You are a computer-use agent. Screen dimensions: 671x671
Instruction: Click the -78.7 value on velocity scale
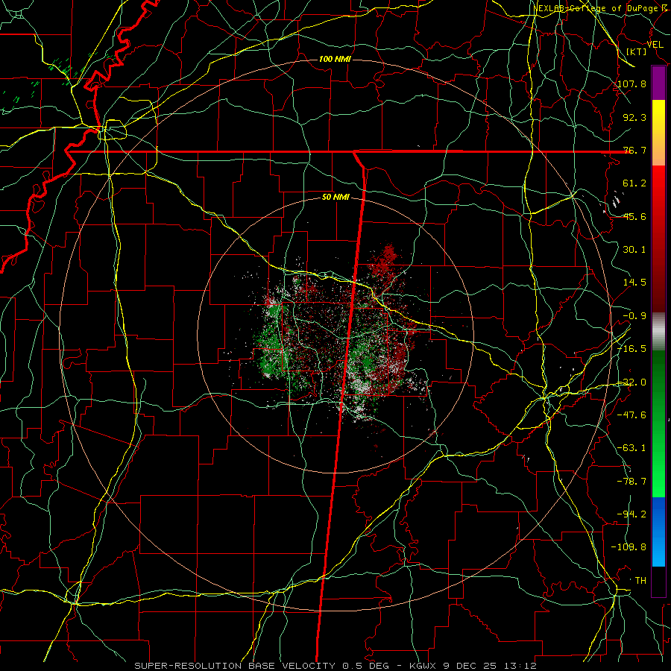click(x=632, y=482)
